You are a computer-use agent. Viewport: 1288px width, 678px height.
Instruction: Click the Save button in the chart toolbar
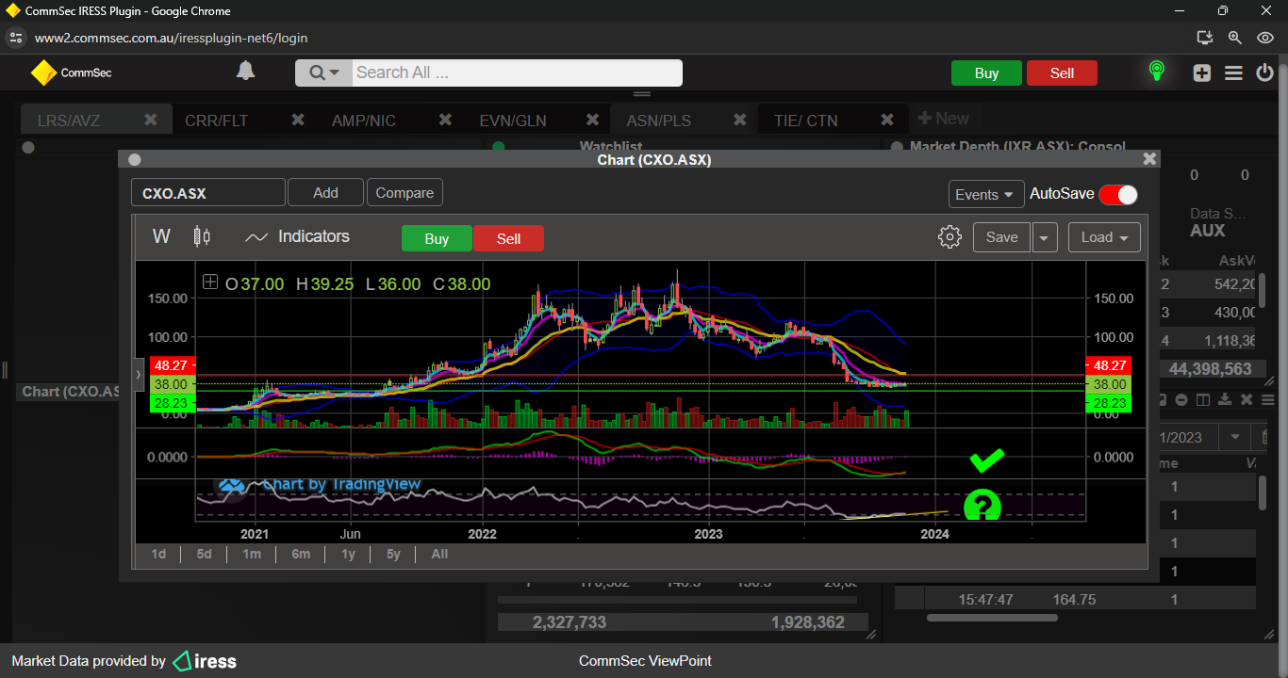pos(1001,237)
